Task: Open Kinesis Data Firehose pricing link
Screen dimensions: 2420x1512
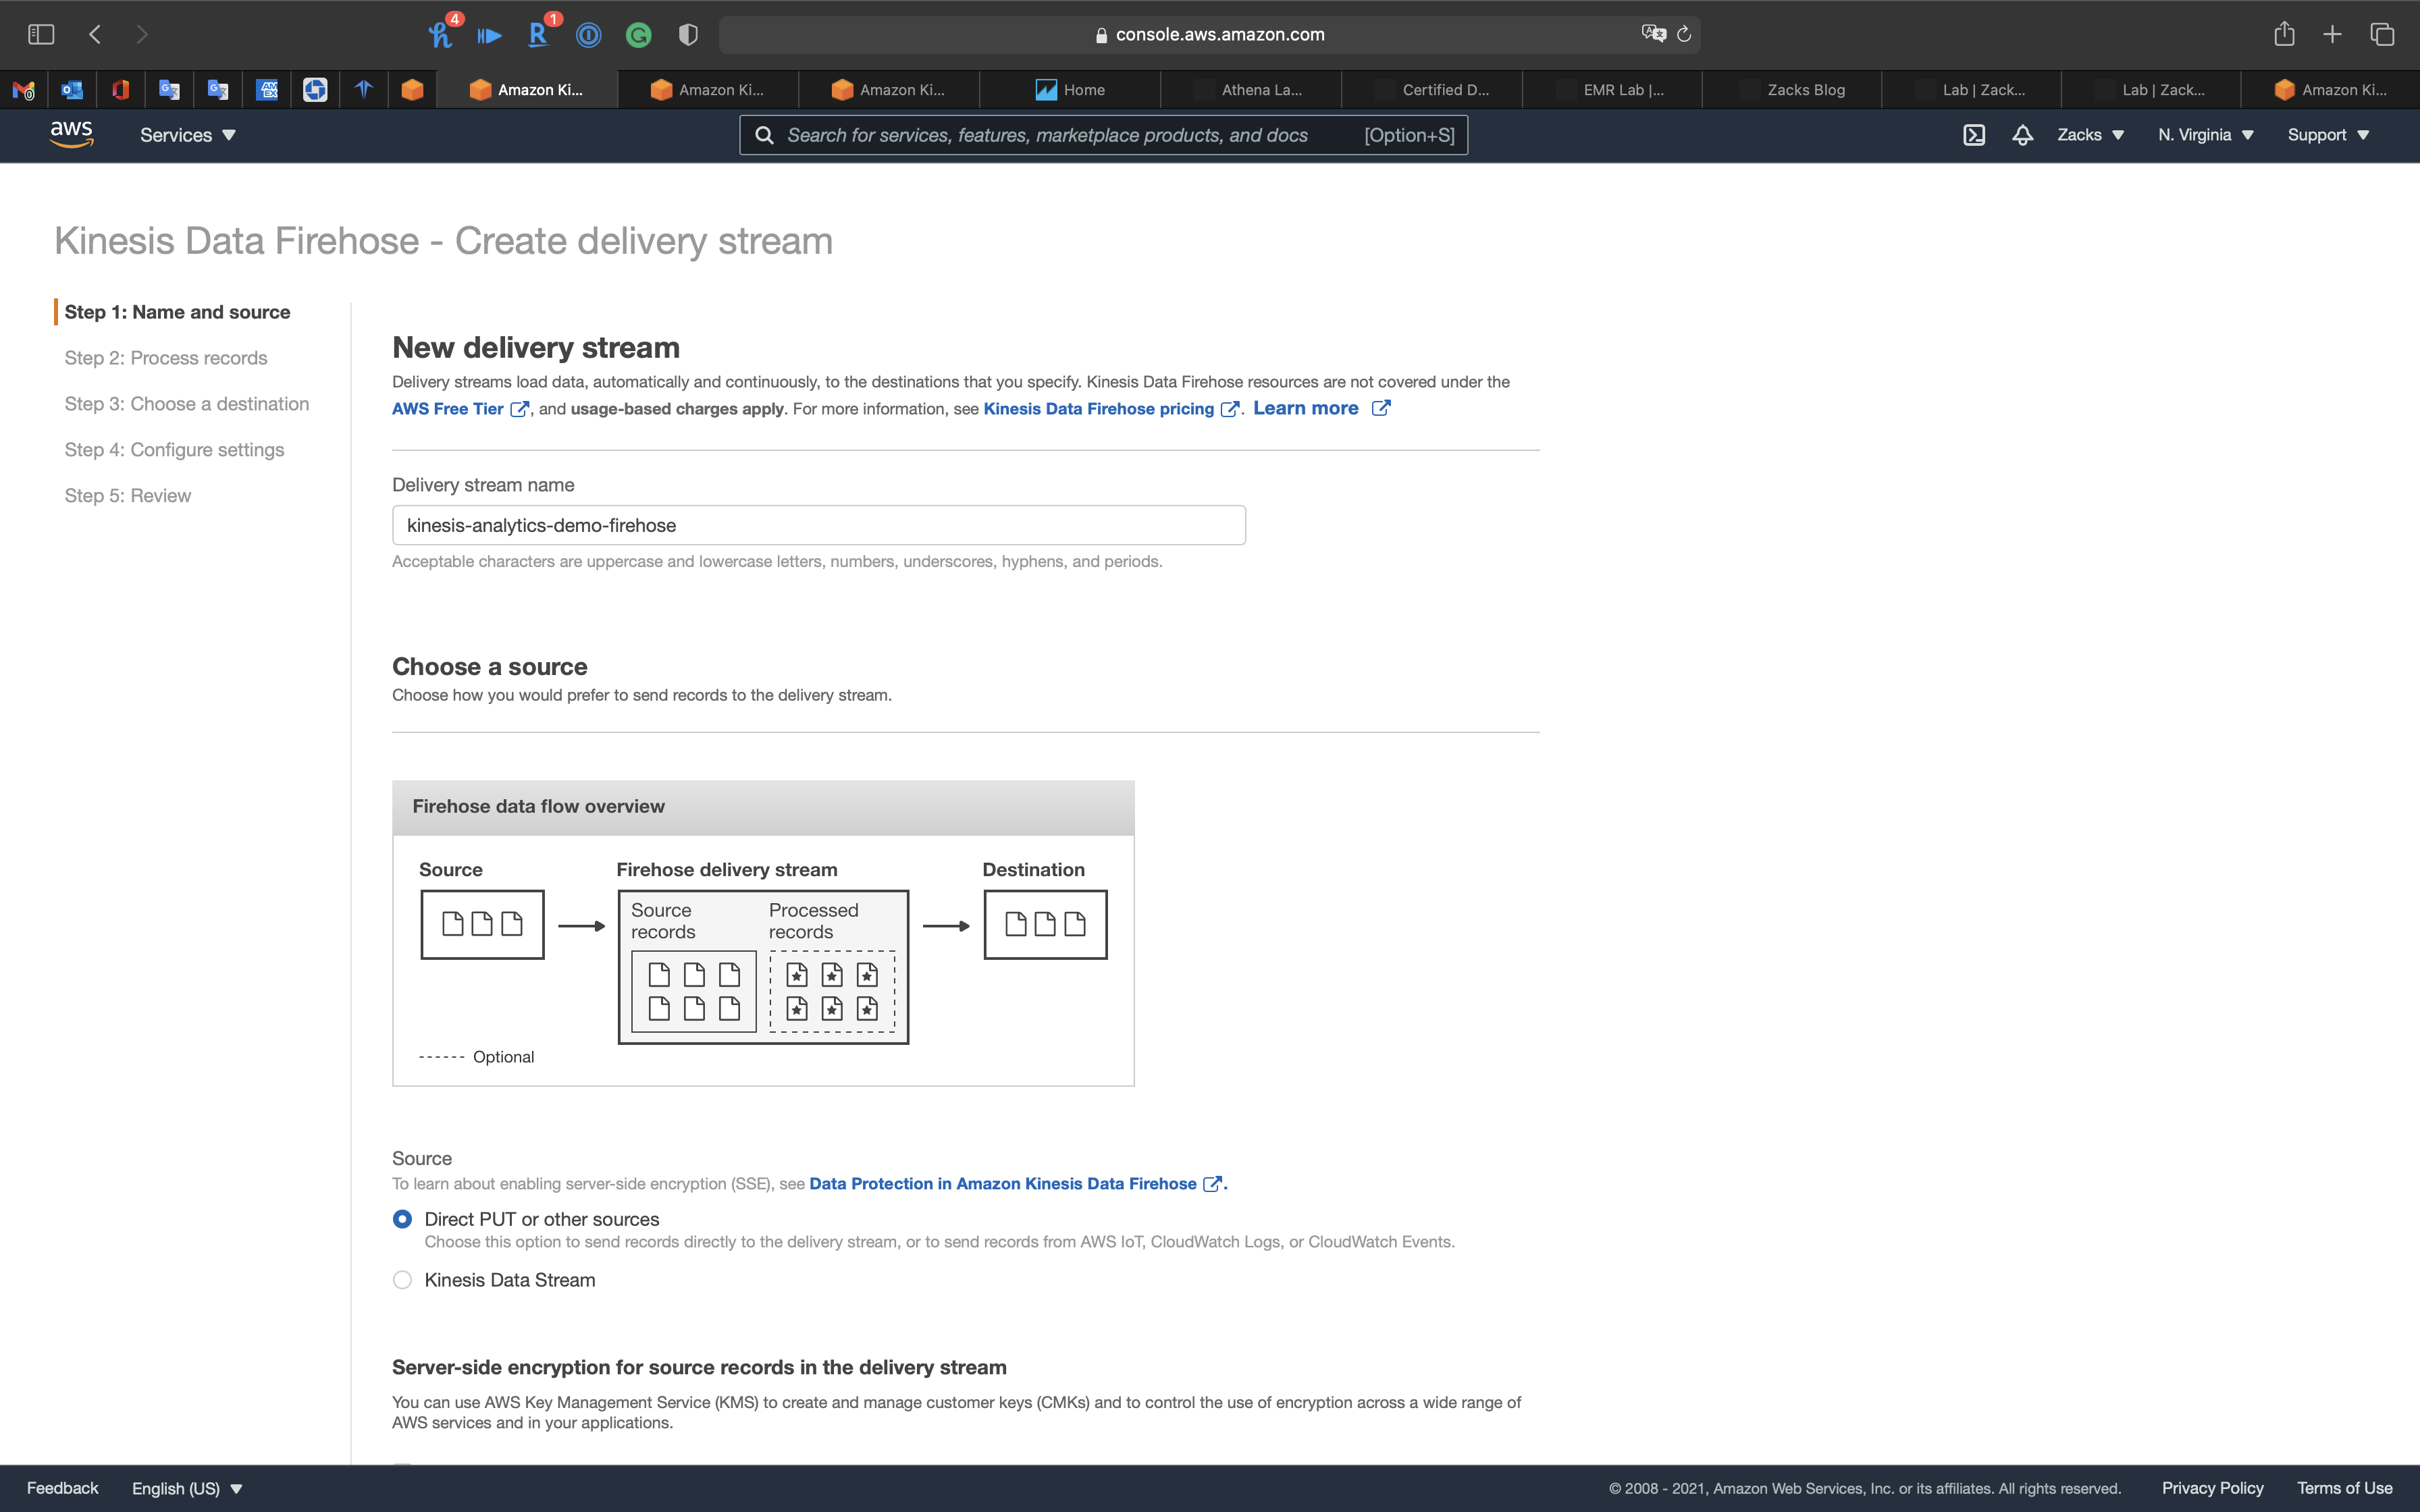Action: pyautogui.click(x=1098, y=409)
